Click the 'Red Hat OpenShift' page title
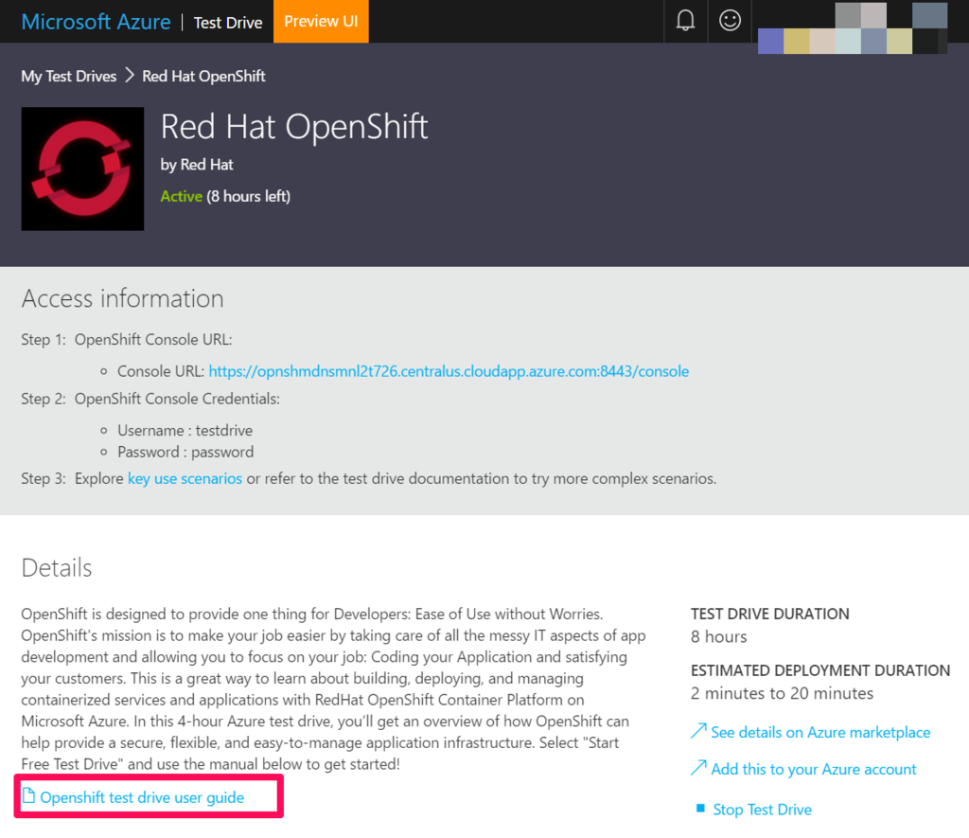 click(x=294, y=127)
